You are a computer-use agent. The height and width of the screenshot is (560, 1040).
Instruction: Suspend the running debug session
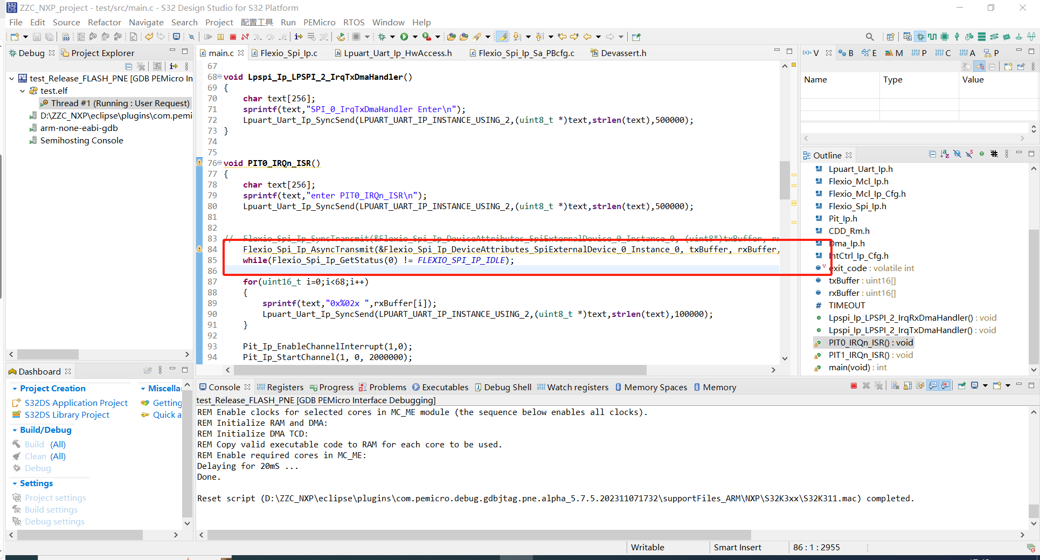pyautogui.click(x=220, y=37)
